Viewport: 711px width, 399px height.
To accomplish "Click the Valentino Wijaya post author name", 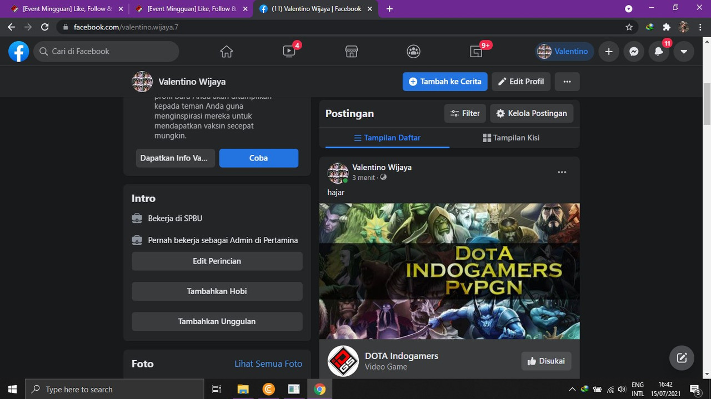I will [x=382, y=167].
